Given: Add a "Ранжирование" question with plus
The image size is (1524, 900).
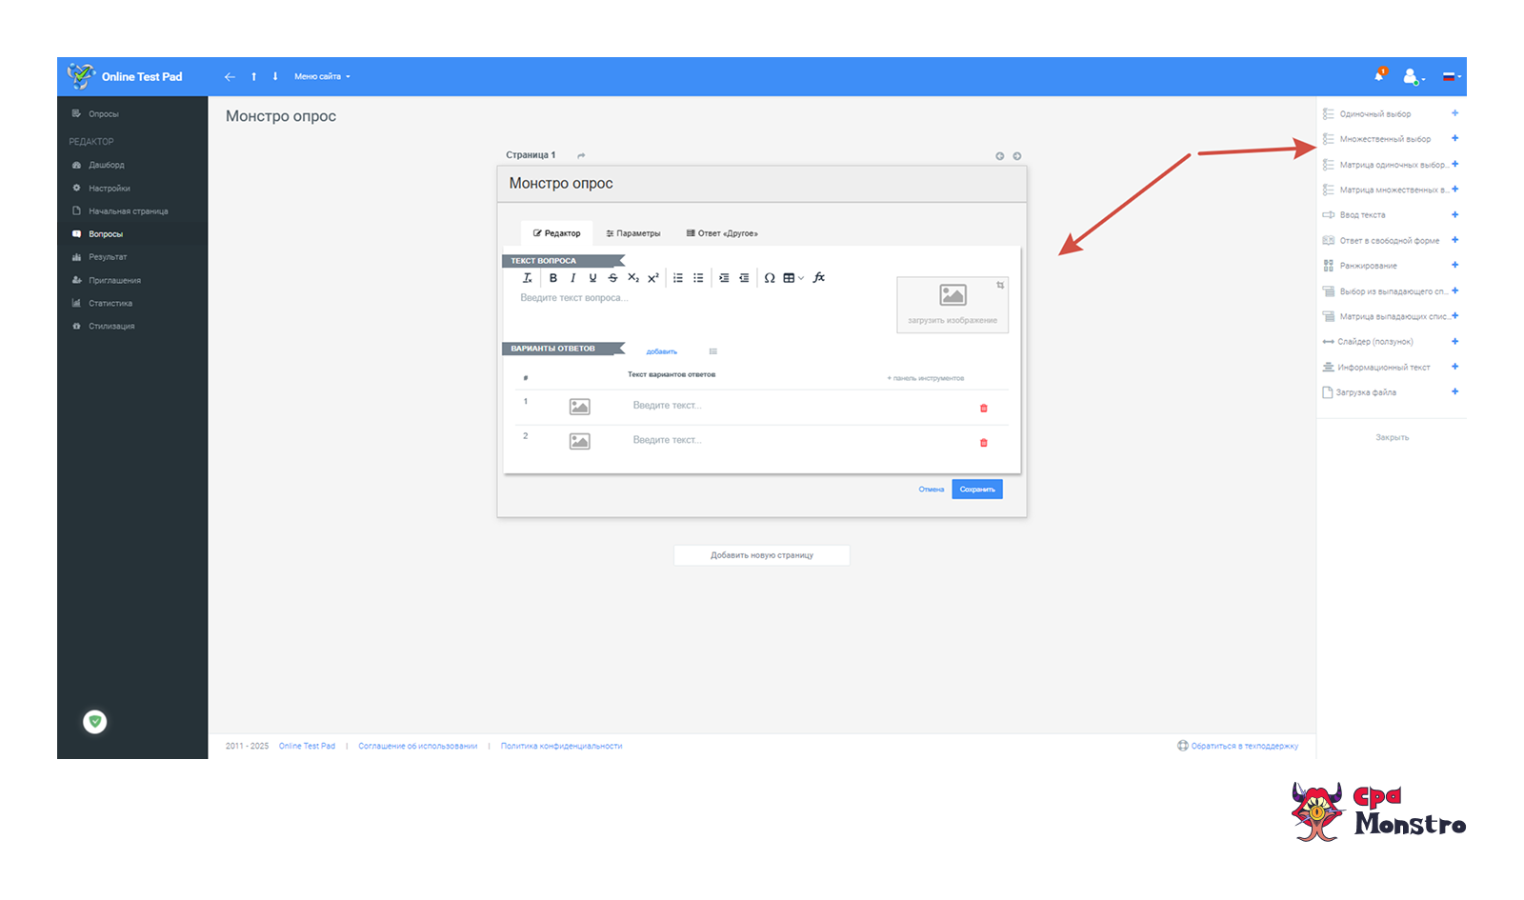Looking at the screenshot, I should coord(1454,266).
